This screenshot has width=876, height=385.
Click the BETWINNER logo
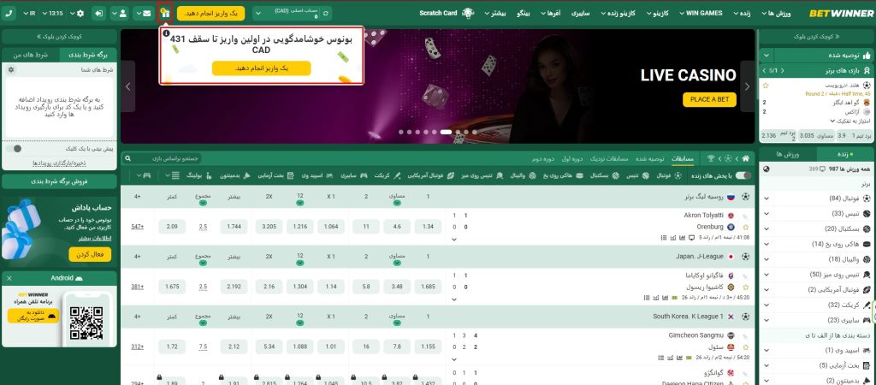point(841,13)
